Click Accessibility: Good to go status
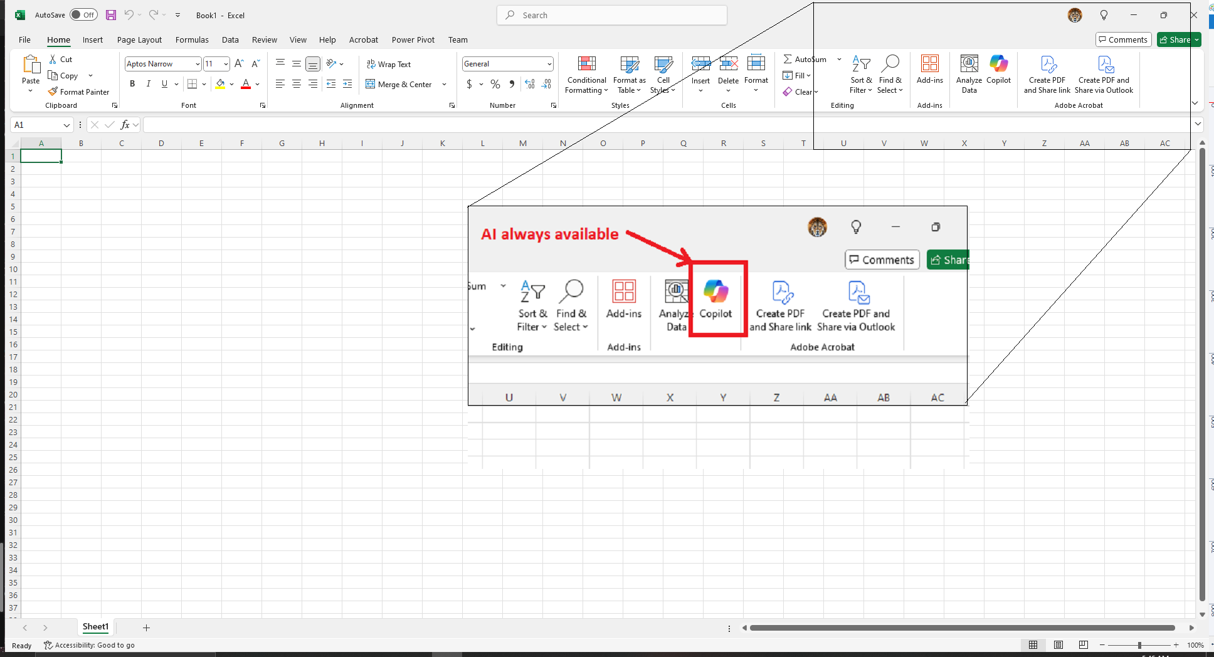Image resolution: width=1214 pixels, height=657 pixels. (x=89, y=645)
